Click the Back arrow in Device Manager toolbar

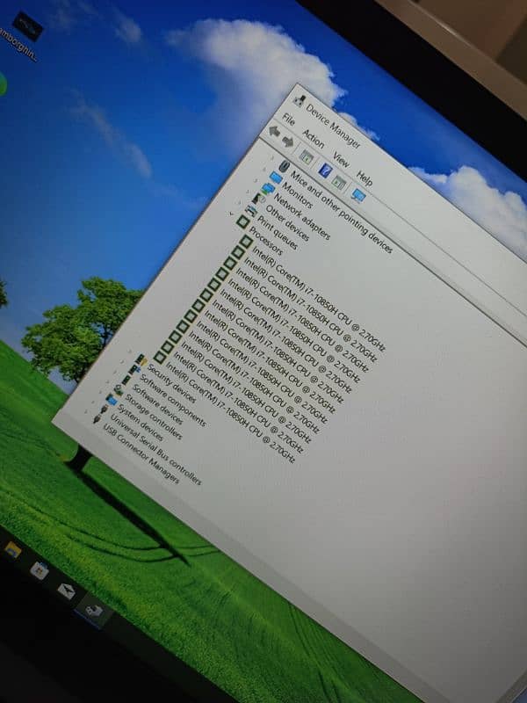coord(274,131)
